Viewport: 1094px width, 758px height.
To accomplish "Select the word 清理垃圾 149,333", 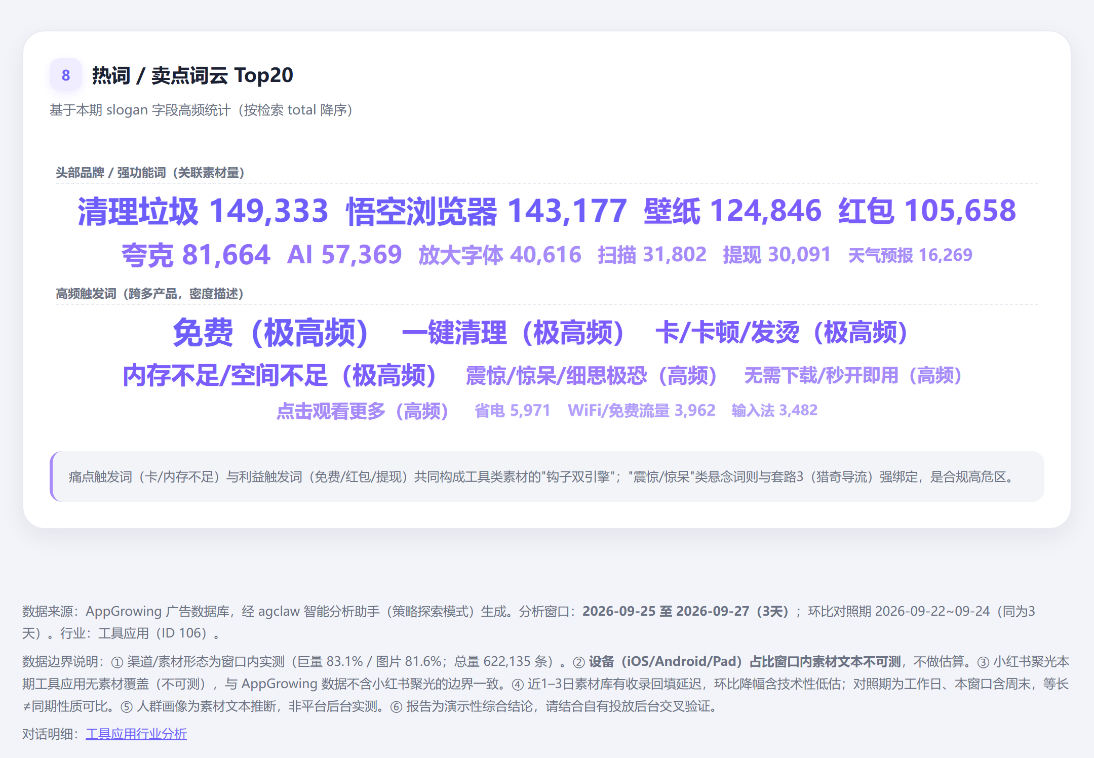I will tap(203, 211).
